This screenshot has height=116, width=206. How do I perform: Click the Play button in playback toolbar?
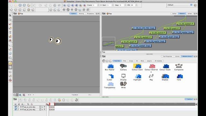click(x=65, y=5)
